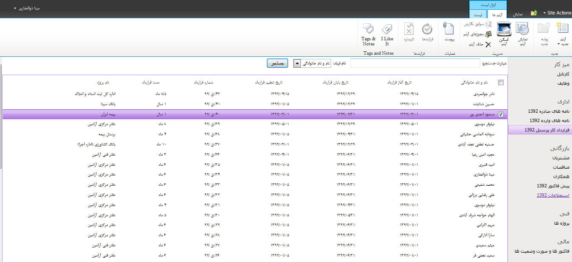Open همکاران in the side navigation
The image size is (572, 262).
(x=561, y=176)
